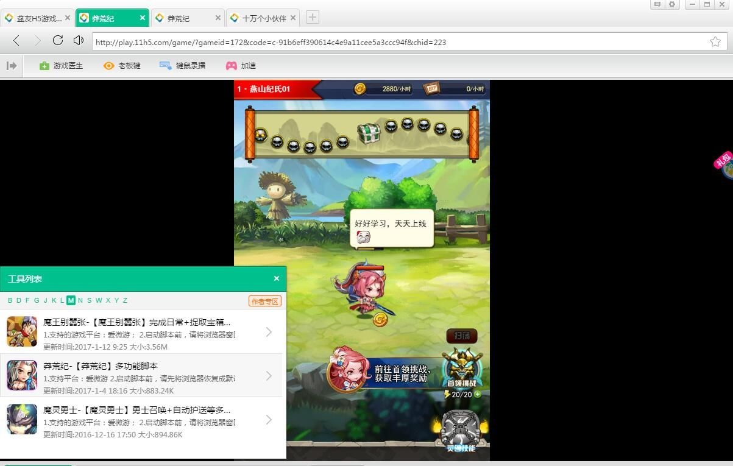Click the browser forward arrow
Image resolution: width=733 pixels, height=466 pixels.
(x=37, y=41)
